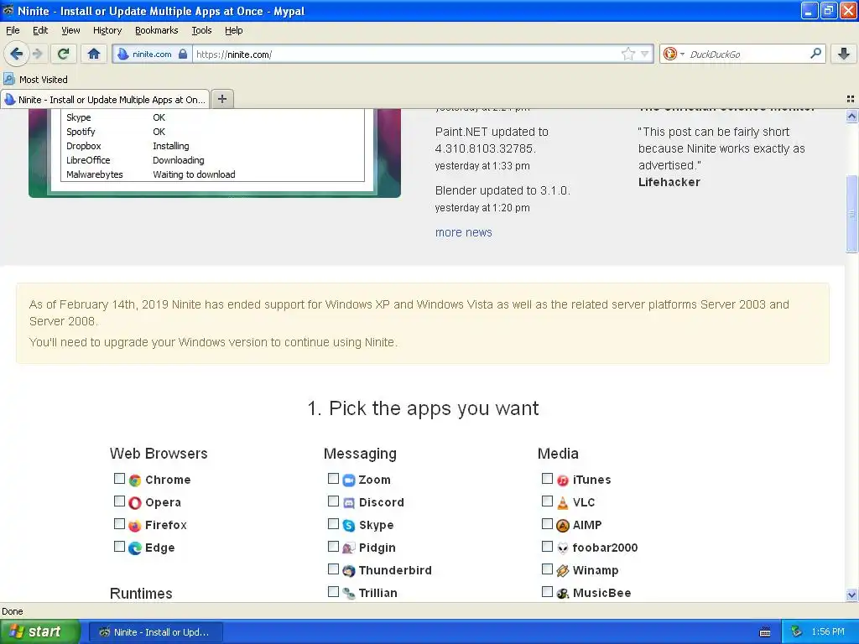Follow the 'more news' link
859x644 pixels.
(463, 232)
